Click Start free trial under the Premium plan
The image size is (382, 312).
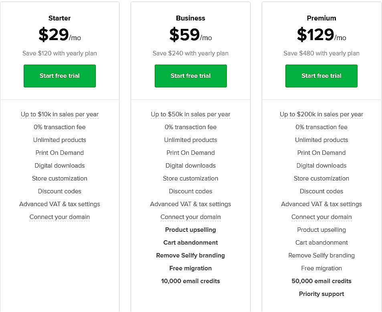coord(321,76)
